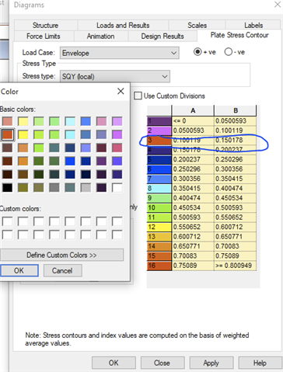Click the contour color swatch for division 16

point(159,266)
